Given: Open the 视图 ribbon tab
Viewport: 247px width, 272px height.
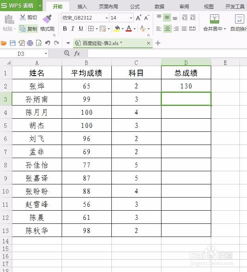Looking at the screenshot, I should click(x=208, y=7).
